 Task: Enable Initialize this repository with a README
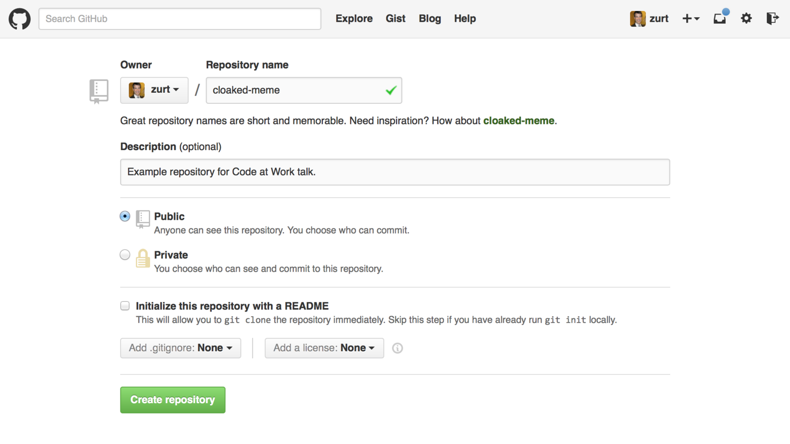pyautogui.click(x=125, y=306)
